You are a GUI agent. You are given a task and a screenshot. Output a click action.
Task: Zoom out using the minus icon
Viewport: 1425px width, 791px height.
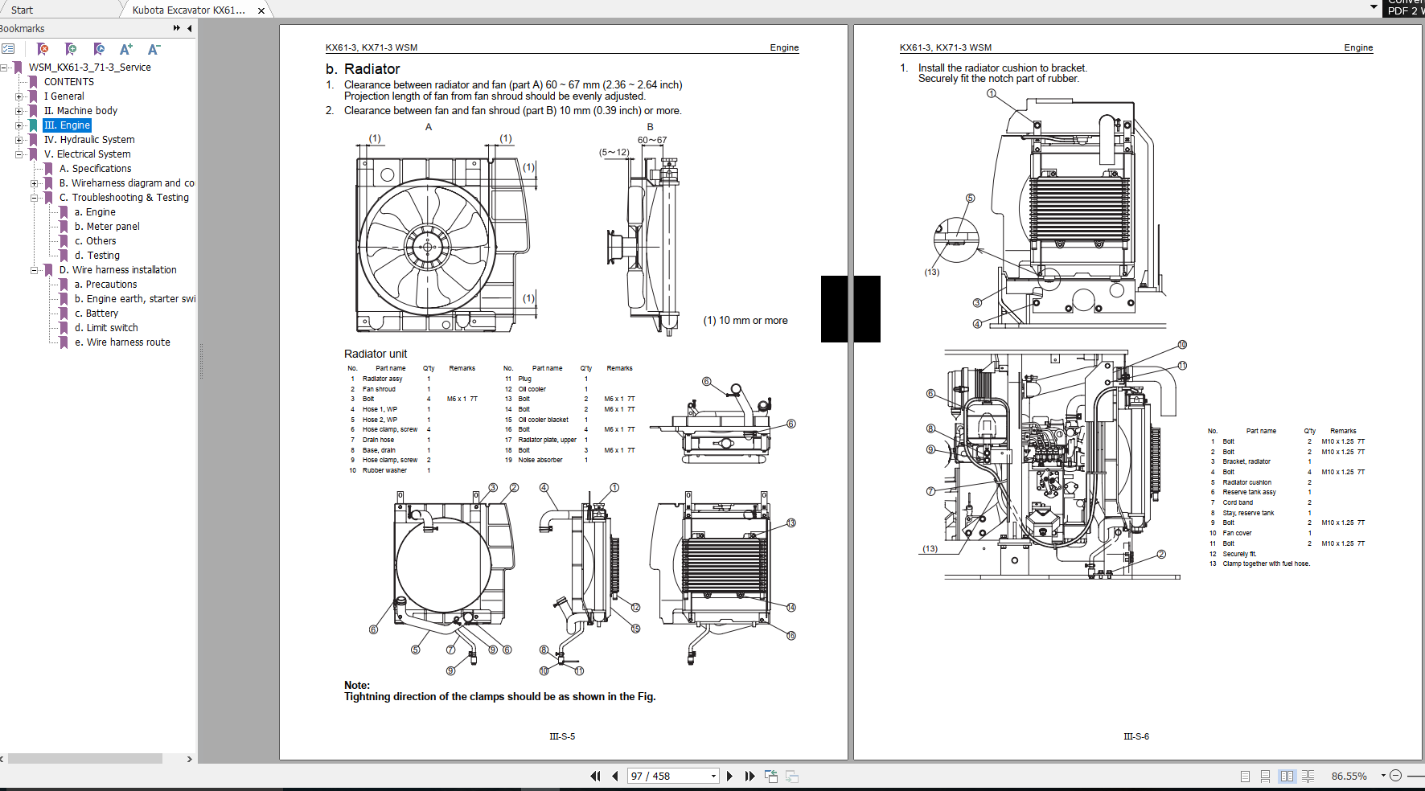[x=1395, y=775]
